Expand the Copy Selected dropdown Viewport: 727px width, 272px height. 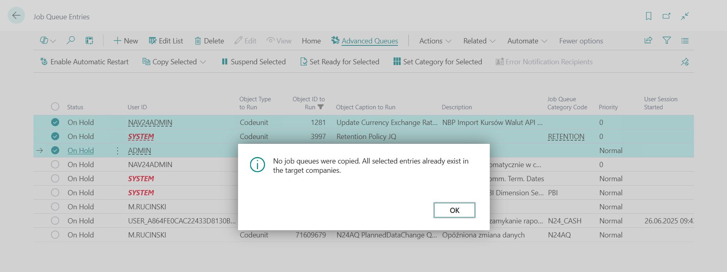(203, 62)
